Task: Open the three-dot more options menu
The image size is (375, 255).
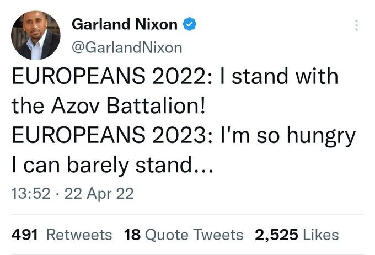Action: point(357,25)
